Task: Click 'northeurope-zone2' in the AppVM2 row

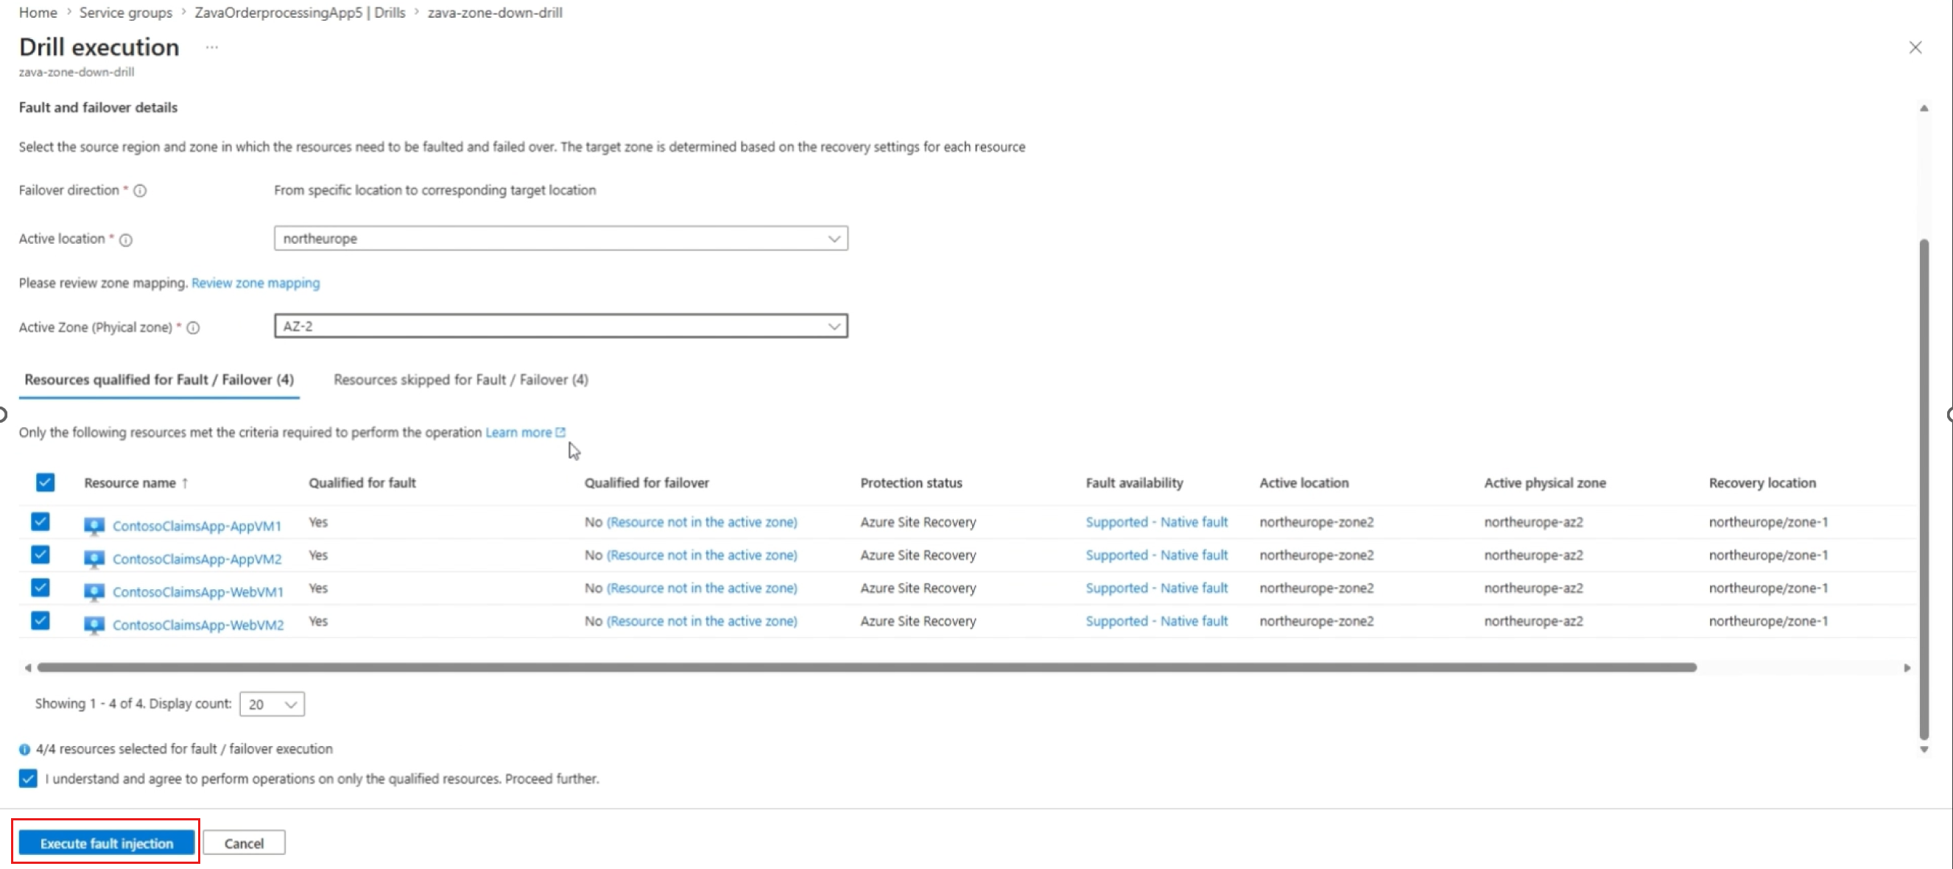Action: click(1317, 556)
